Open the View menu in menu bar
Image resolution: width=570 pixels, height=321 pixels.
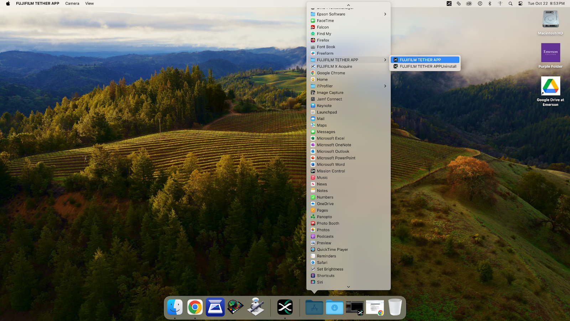89,4
